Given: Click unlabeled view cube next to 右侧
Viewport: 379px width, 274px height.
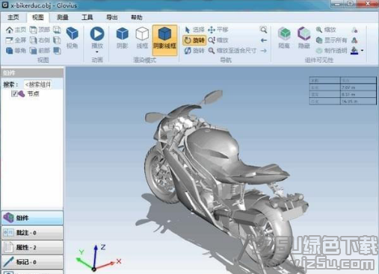Looking at the screenshot, I should point(57,40).
